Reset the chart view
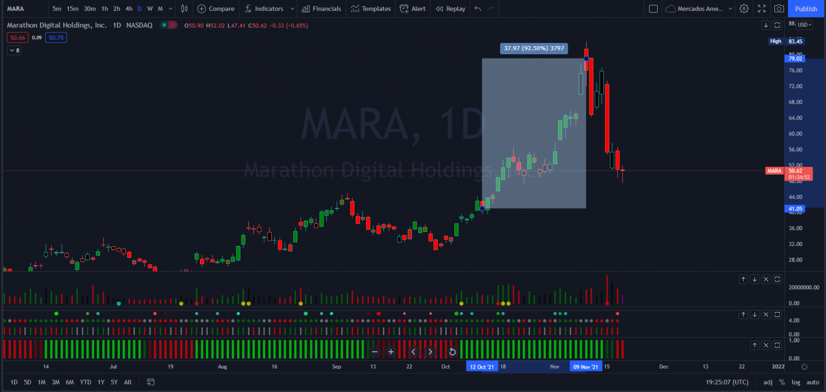 (452, 352)
